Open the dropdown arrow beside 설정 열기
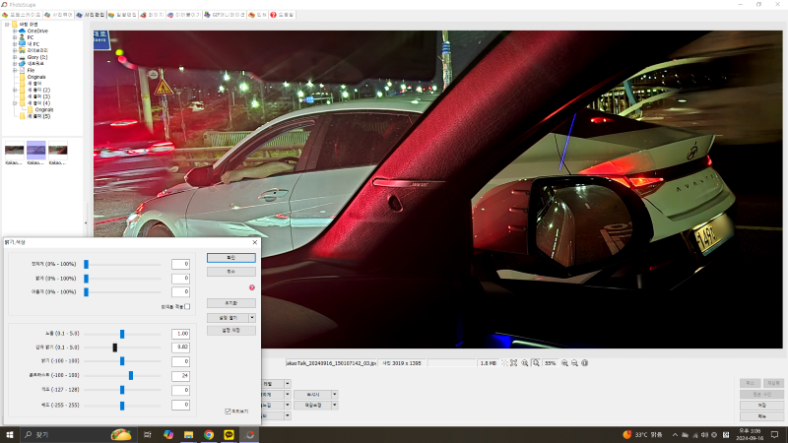This screenshot has height=443, width=788. pos(252,318)
